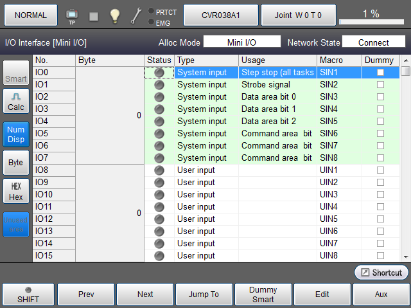The width and height of the screenshot is (411, 308).
Task: Open the Calc pulse-wave tool
Action: pyautogui.click(x=16, y=102)
